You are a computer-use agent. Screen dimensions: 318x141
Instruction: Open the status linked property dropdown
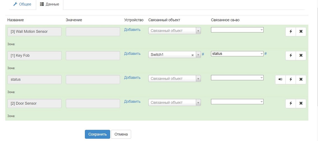click(237, 54)
